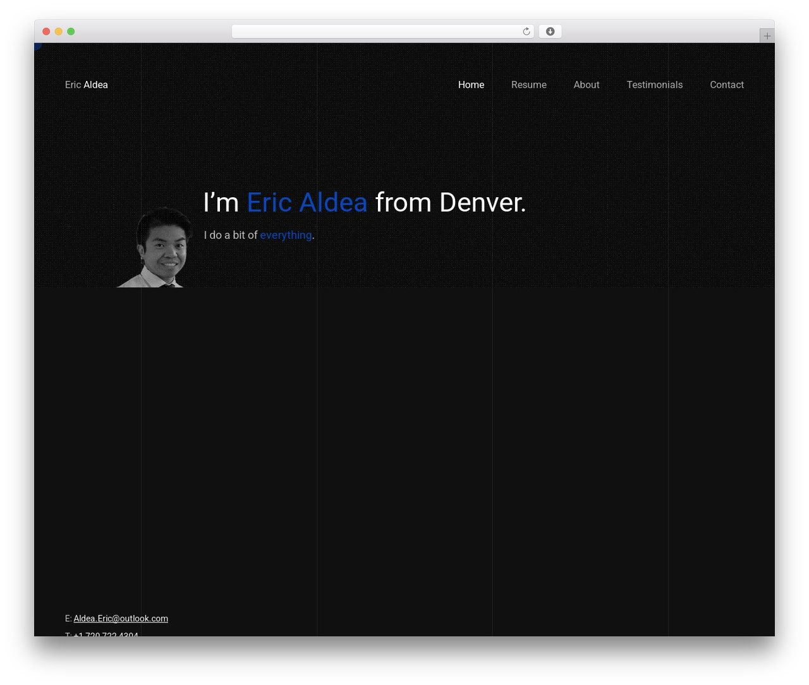Click the Eric Aldea site logo

click(87, 85)
